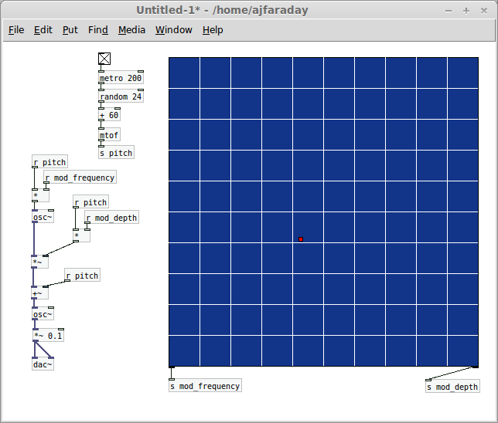The image size is (498, 423).
Task: Minimize the Untitled-1 window
Action: (449, 11)
